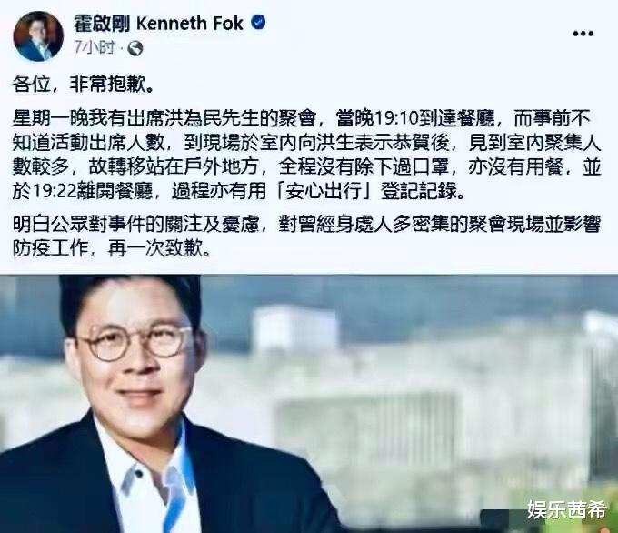Click the quoted text 「安心出行」

pyautogui.click(x=324, y=191)
